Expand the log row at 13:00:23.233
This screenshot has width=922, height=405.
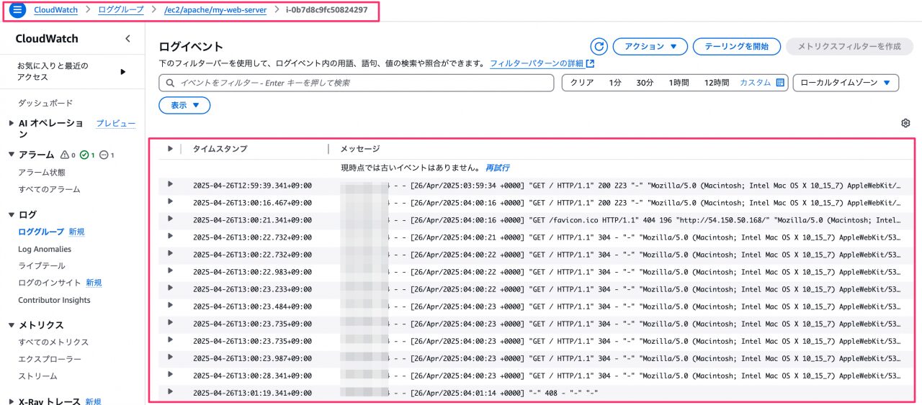point(170,288)
